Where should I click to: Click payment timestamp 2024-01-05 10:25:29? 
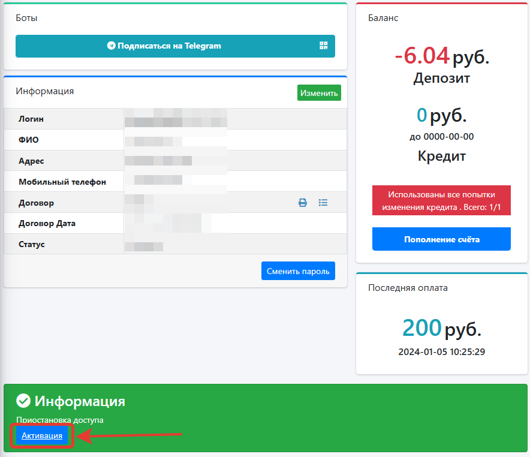pos(441,352)
